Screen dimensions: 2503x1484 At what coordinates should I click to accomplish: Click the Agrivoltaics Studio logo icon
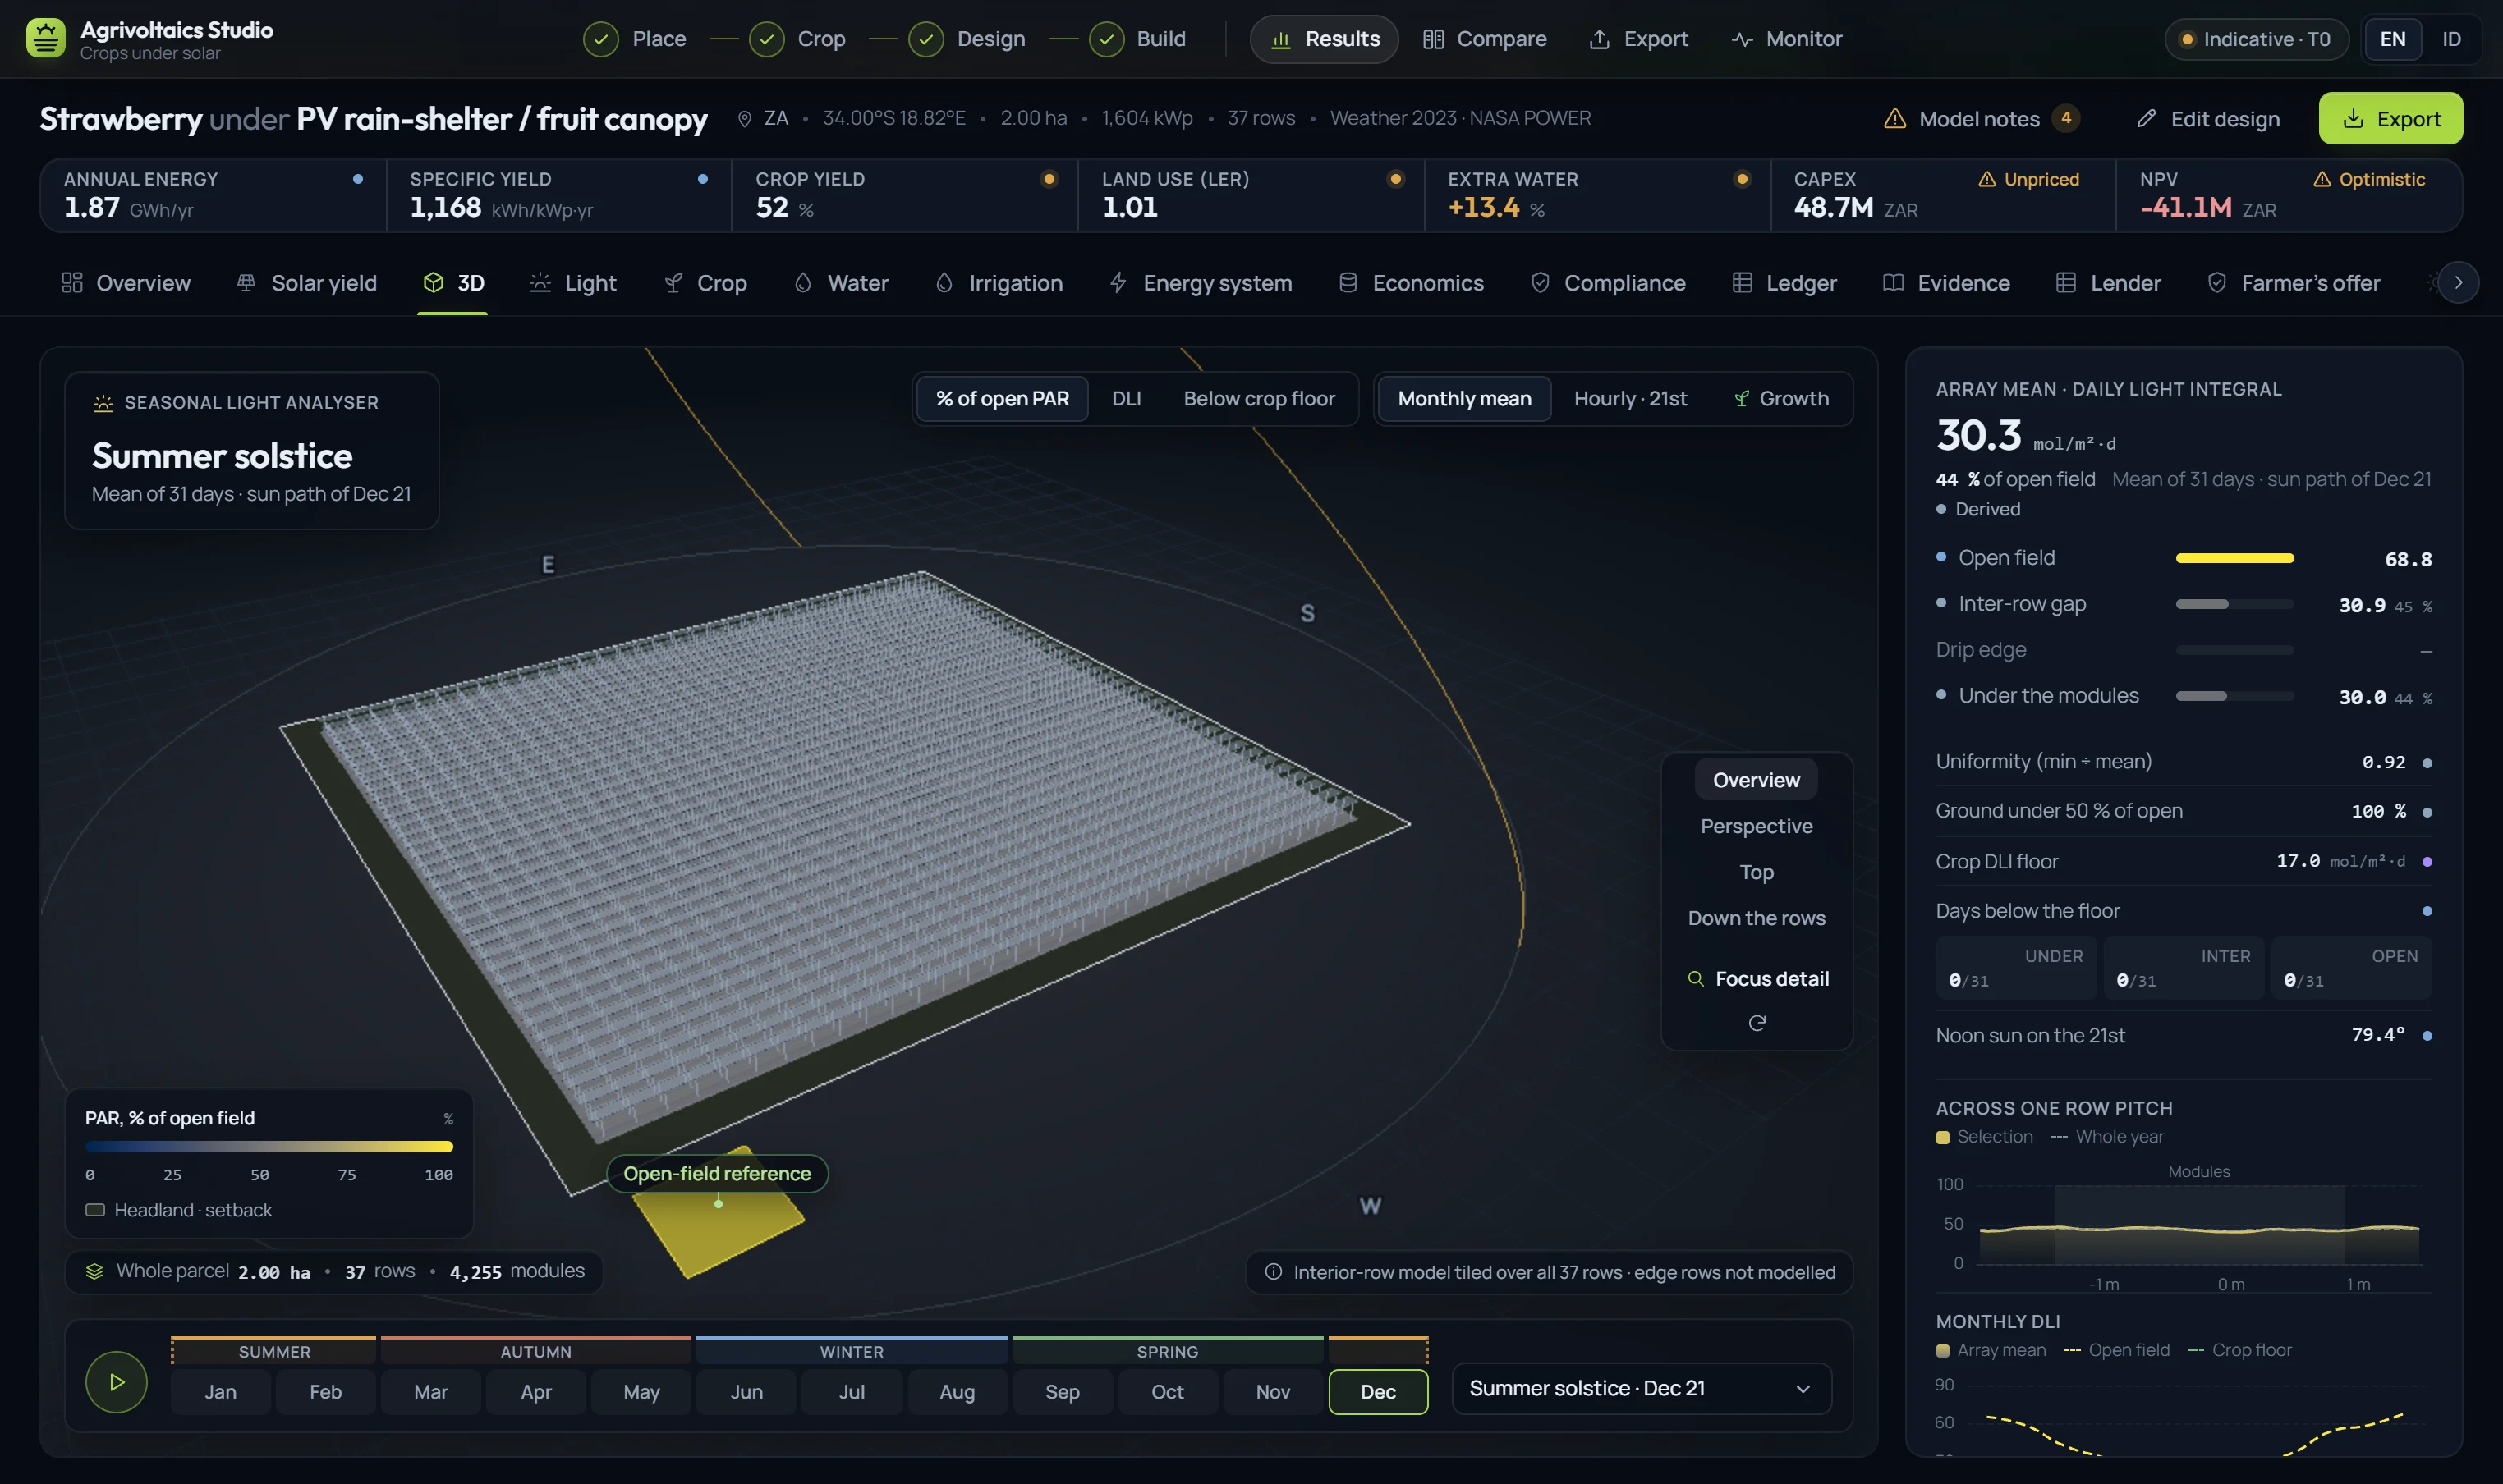(x=45, y=39)
